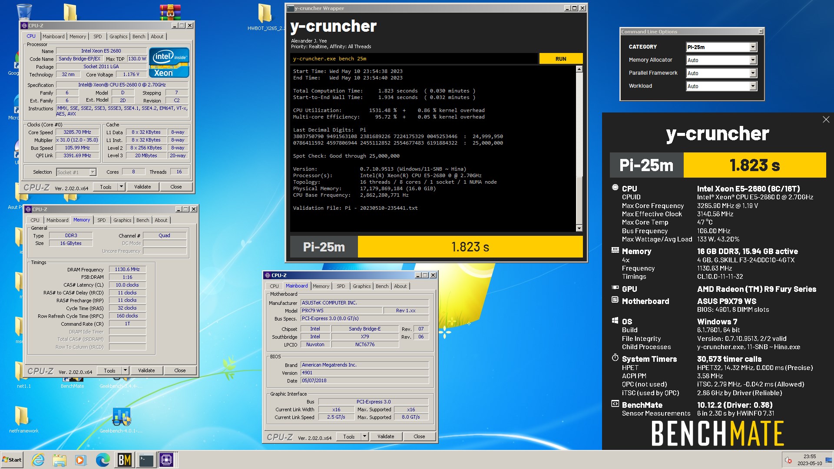Click Close button in top CPU-Z window
This screenshot has width=834, height=469.
pos(176,187)
